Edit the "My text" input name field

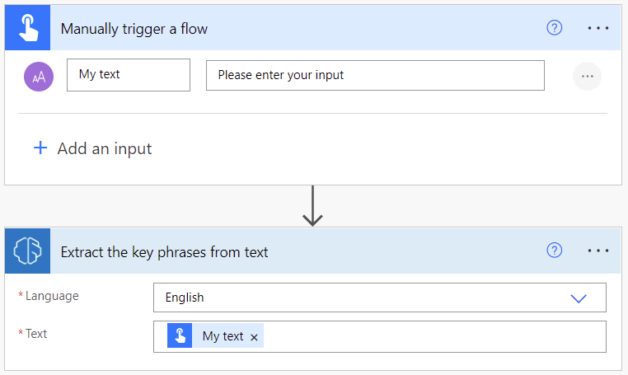click(x=128, y=75)
